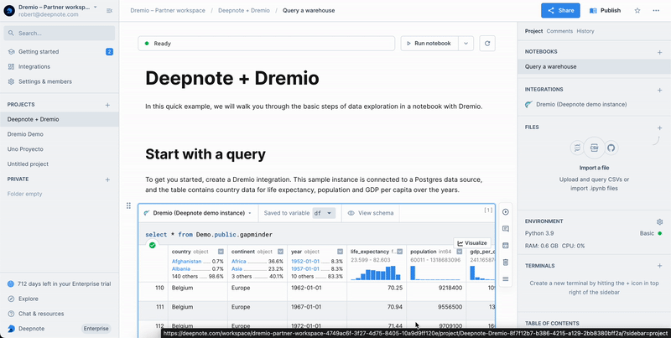Viewport: 671px width, 338px height.
Task: Delete the cell using the trash icon
Action: tap(506, 263)
